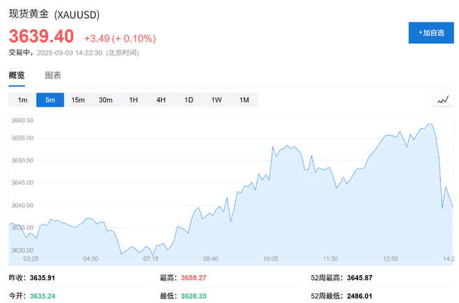Switch chart to 15m interval
Viewport: 459px width, 303px height.
click(x=78, y=100)
